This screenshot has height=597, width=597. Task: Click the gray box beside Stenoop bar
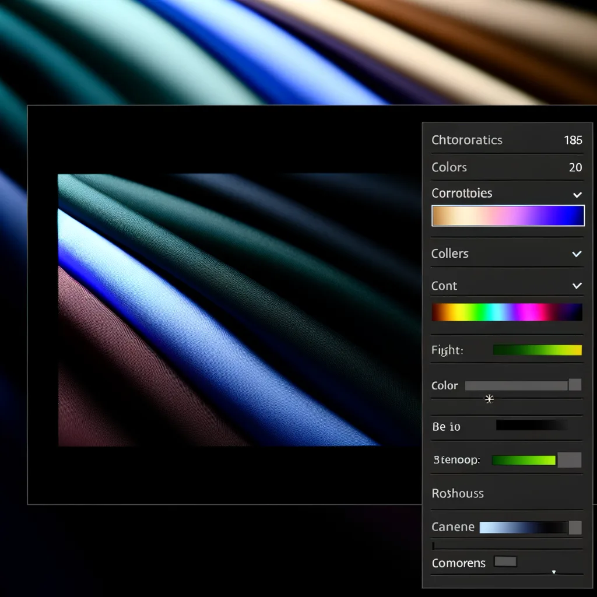[569, 460]
